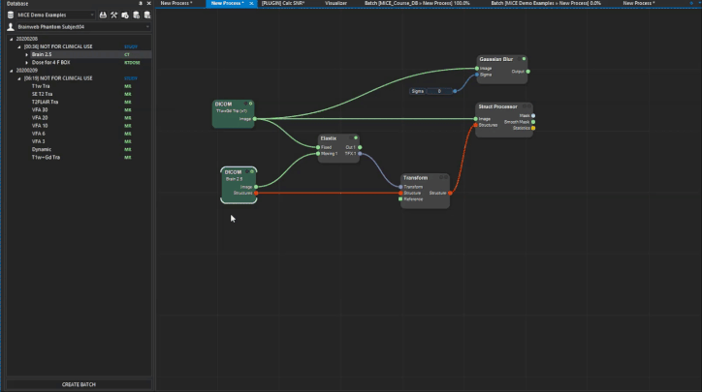702x392 pixels.
Task: Open the [PLUGIN] Calc SNR tab
Action: (283, 3)
